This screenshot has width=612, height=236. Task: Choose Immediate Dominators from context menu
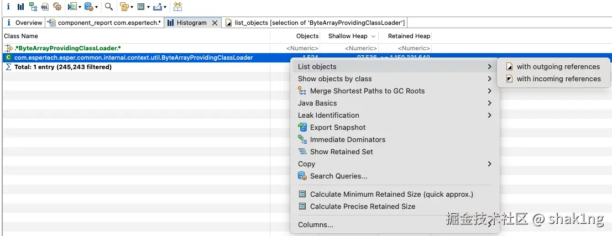point(395,140)
